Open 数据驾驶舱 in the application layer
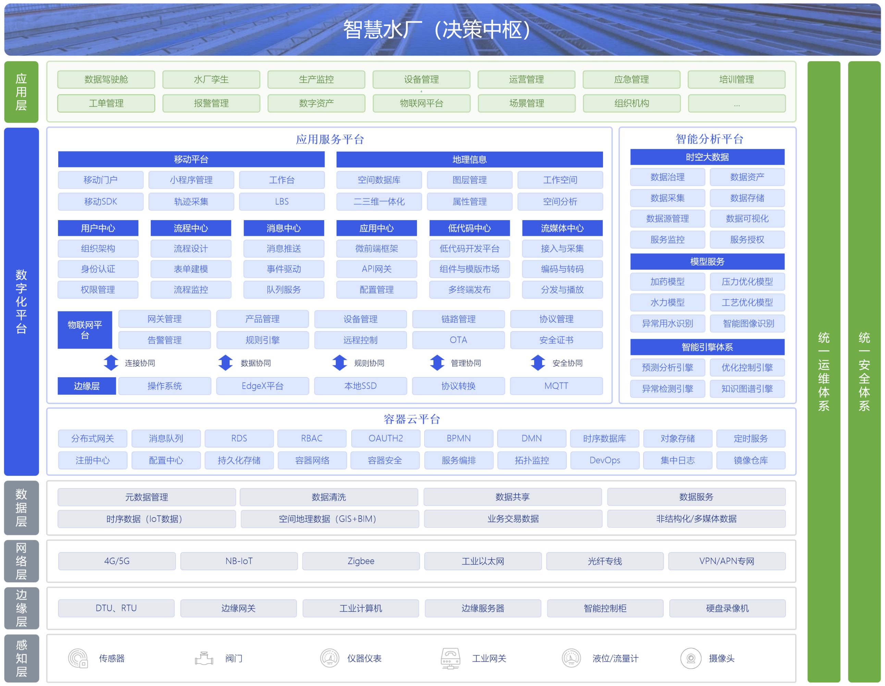 [106, 79]
